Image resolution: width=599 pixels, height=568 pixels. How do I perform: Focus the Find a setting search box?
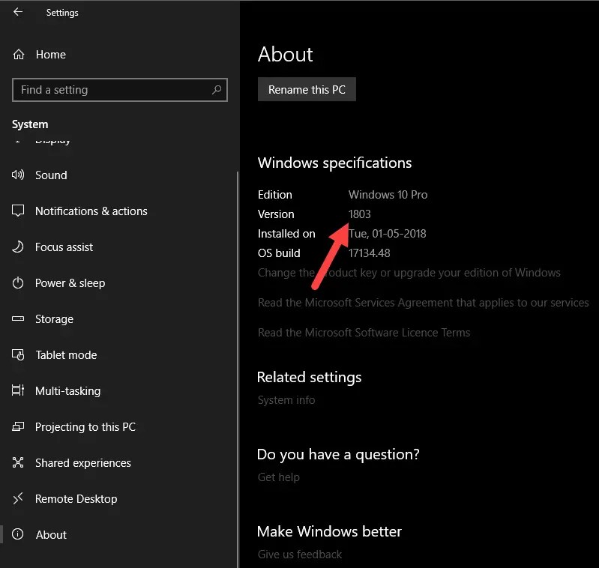click(120, 90)
